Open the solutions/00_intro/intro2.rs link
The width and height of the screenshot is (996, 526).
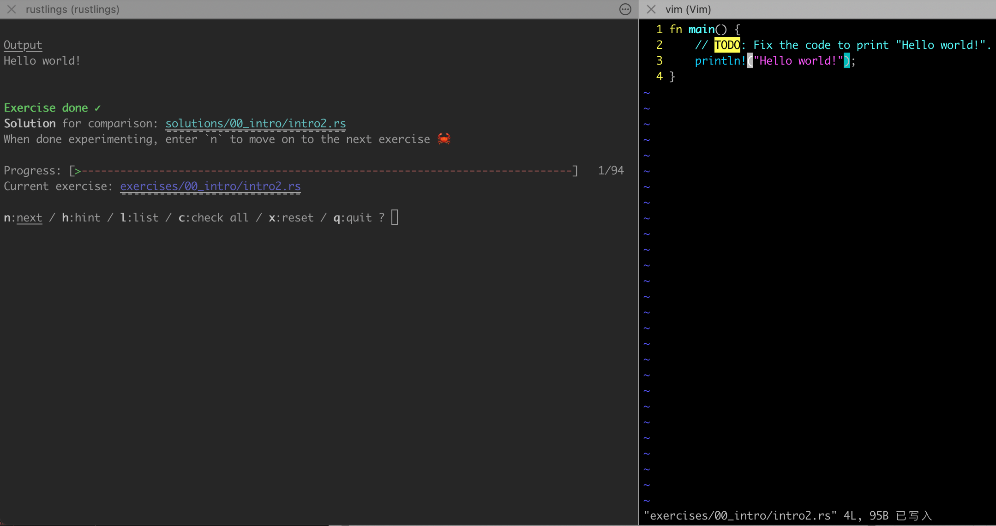coord(256,123)
